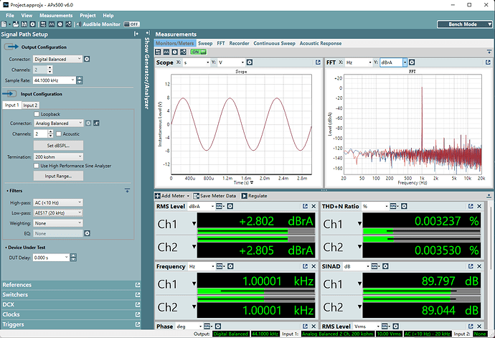This screenshot has height=338, width=495.
Task: Open the Input Connector Analog Balanced dropdown
Action: [58, 123]
